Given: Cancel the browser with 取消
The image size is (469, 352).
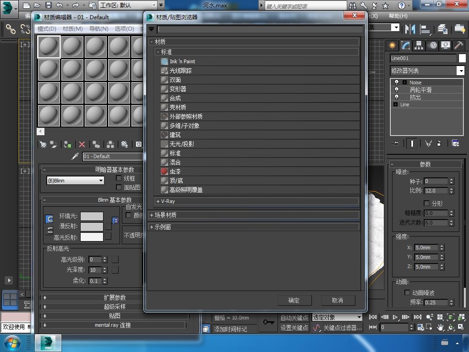Looking at the screenshot, I should click(x=338, y=300).
